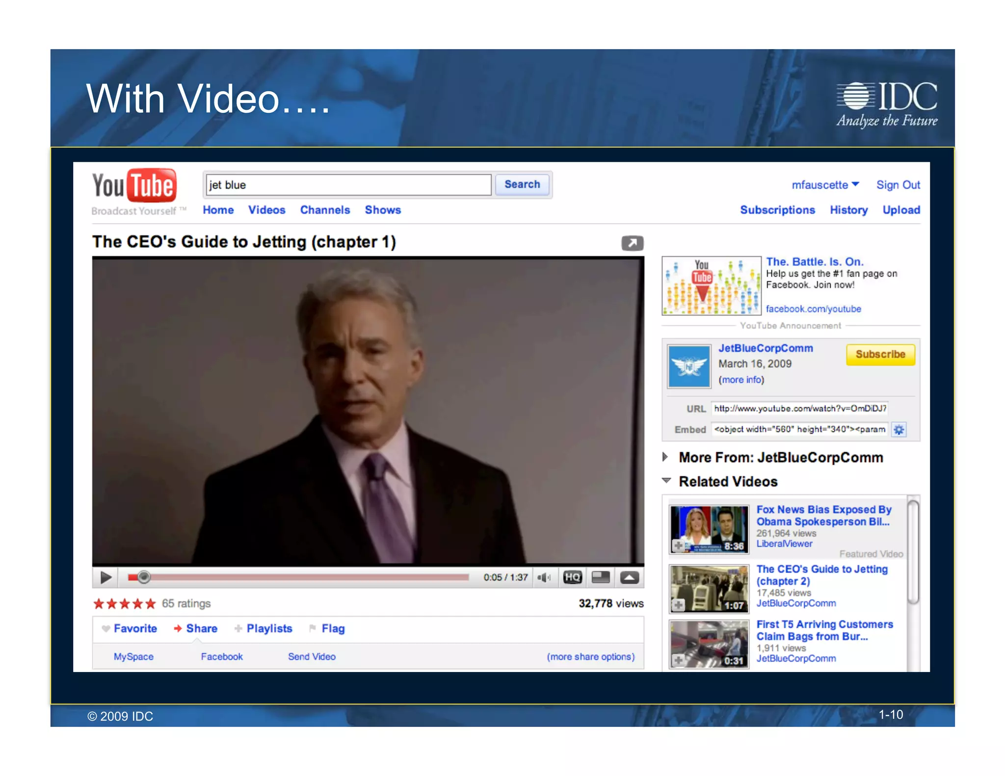Open Fox News Bias Exposed title link
Screen dimensions: 1005x776
pos(824,516)
